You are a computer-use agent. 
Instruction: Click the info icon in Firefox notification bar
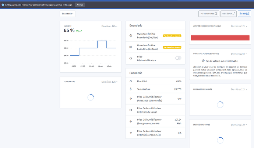click(x=3, y=5)
